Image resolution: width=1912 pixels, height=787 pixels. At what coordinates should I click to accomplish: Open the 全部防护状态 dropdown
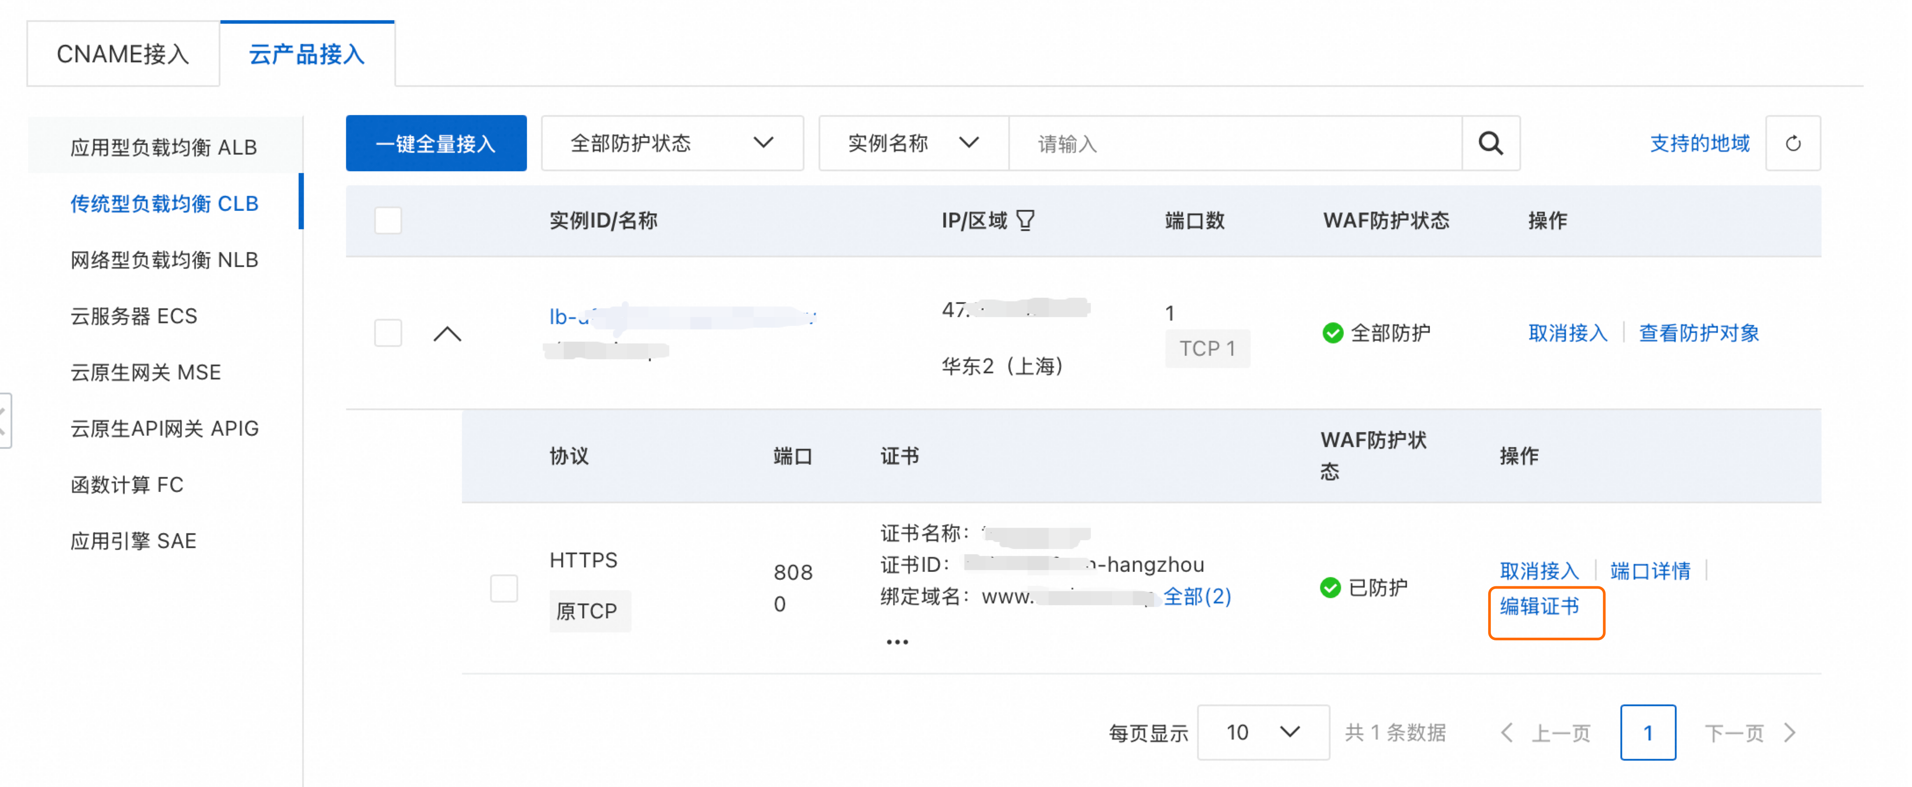point(672,143)
